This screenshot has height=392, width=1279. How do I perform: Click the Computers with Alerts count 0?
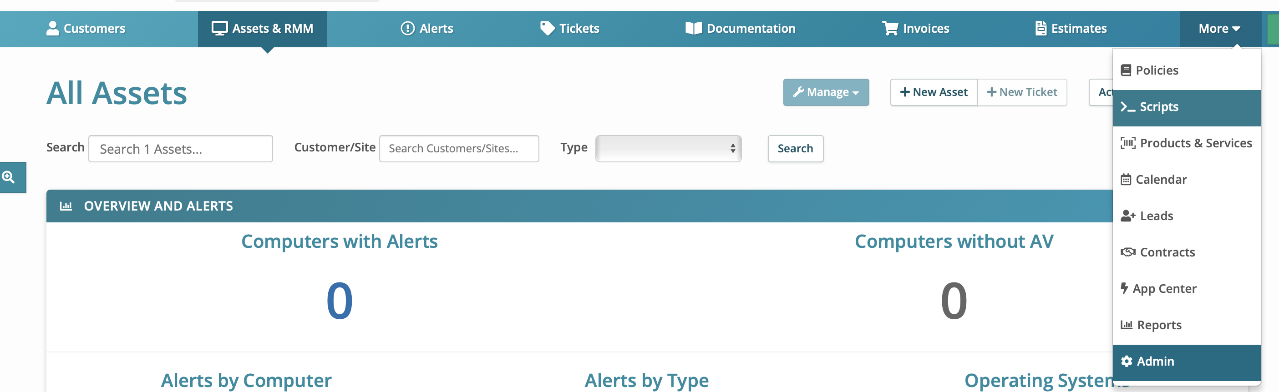(340, 301)
